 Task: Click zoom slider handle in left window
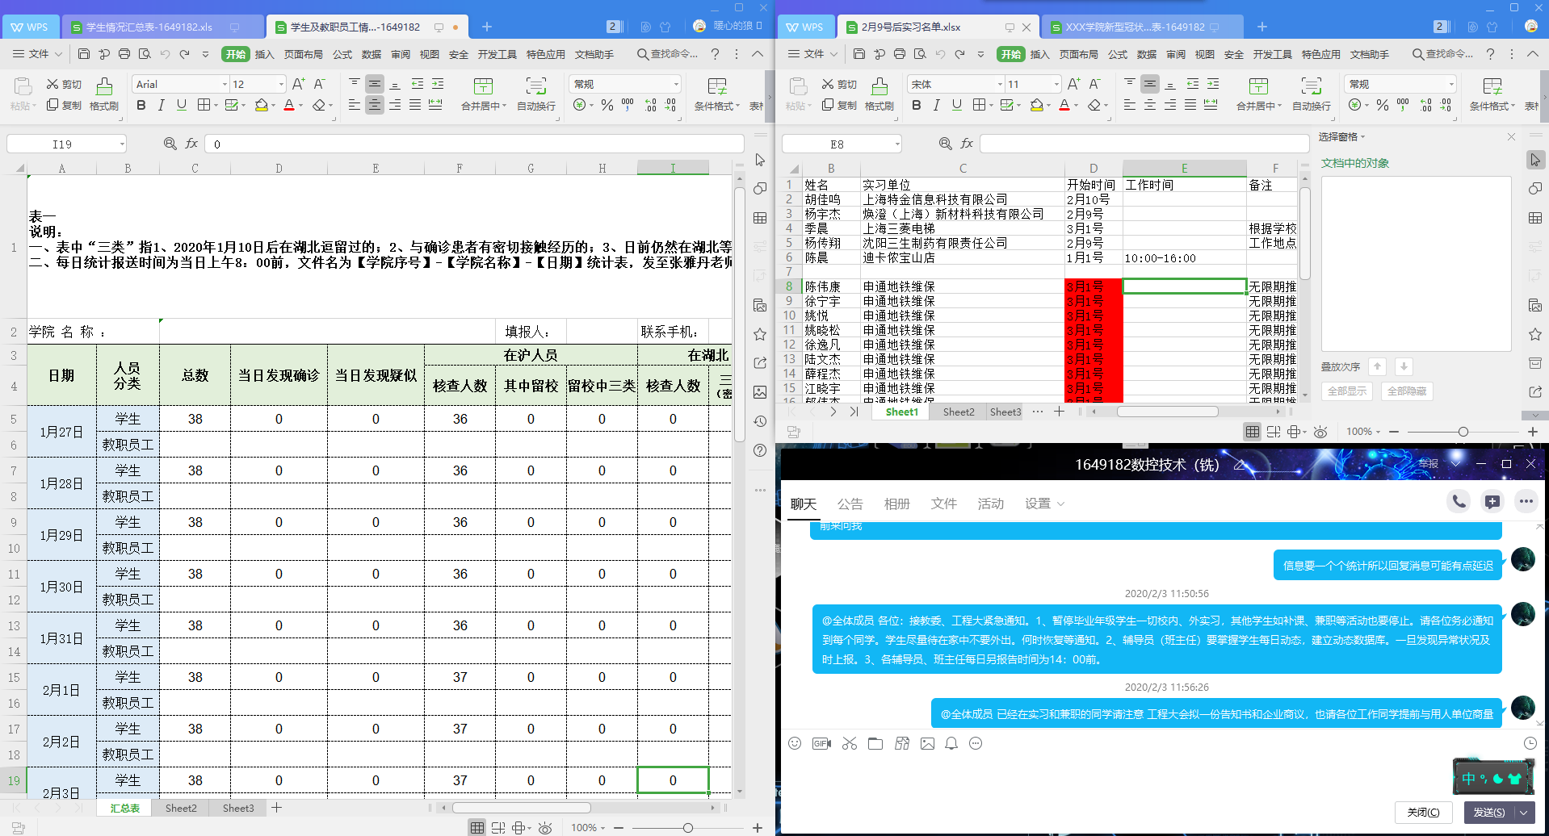pyautogui.click(x=687, y=828)
